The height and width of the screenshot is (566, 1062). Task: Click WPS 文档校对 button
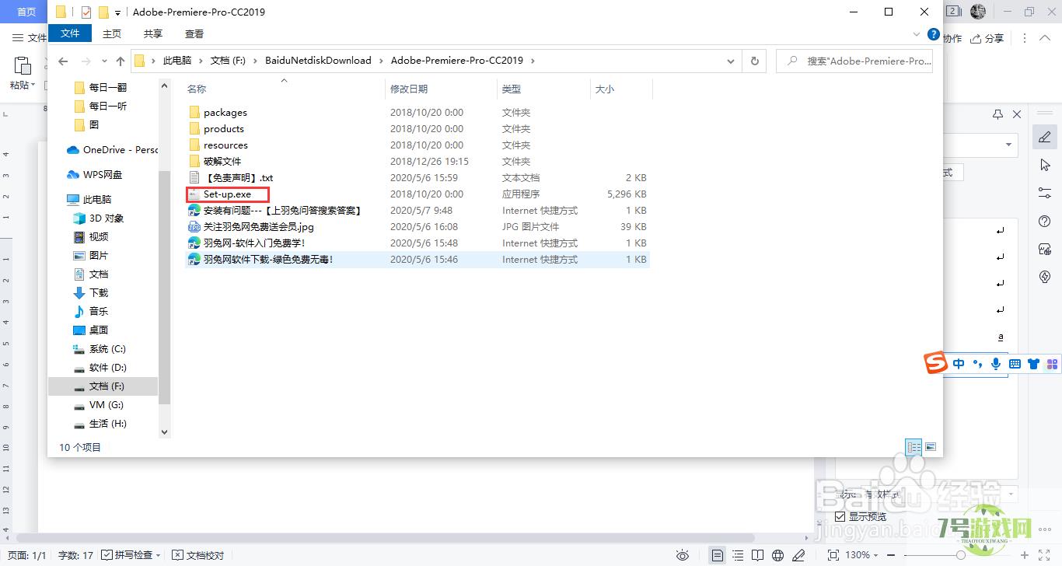point(198,555)
